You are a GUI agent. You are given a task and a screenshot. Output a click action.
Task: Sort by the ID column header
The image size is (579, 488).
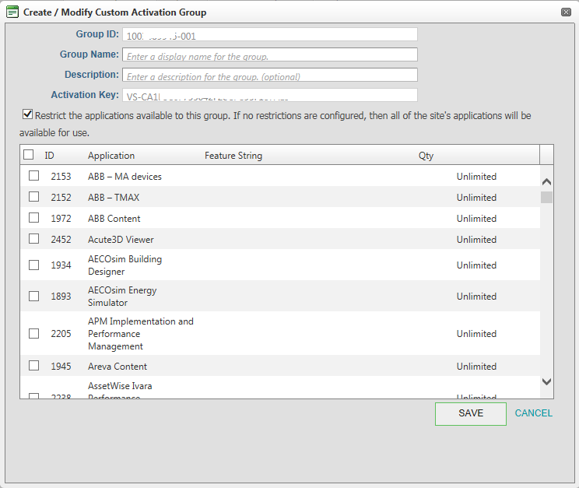(x=49, y=156)
